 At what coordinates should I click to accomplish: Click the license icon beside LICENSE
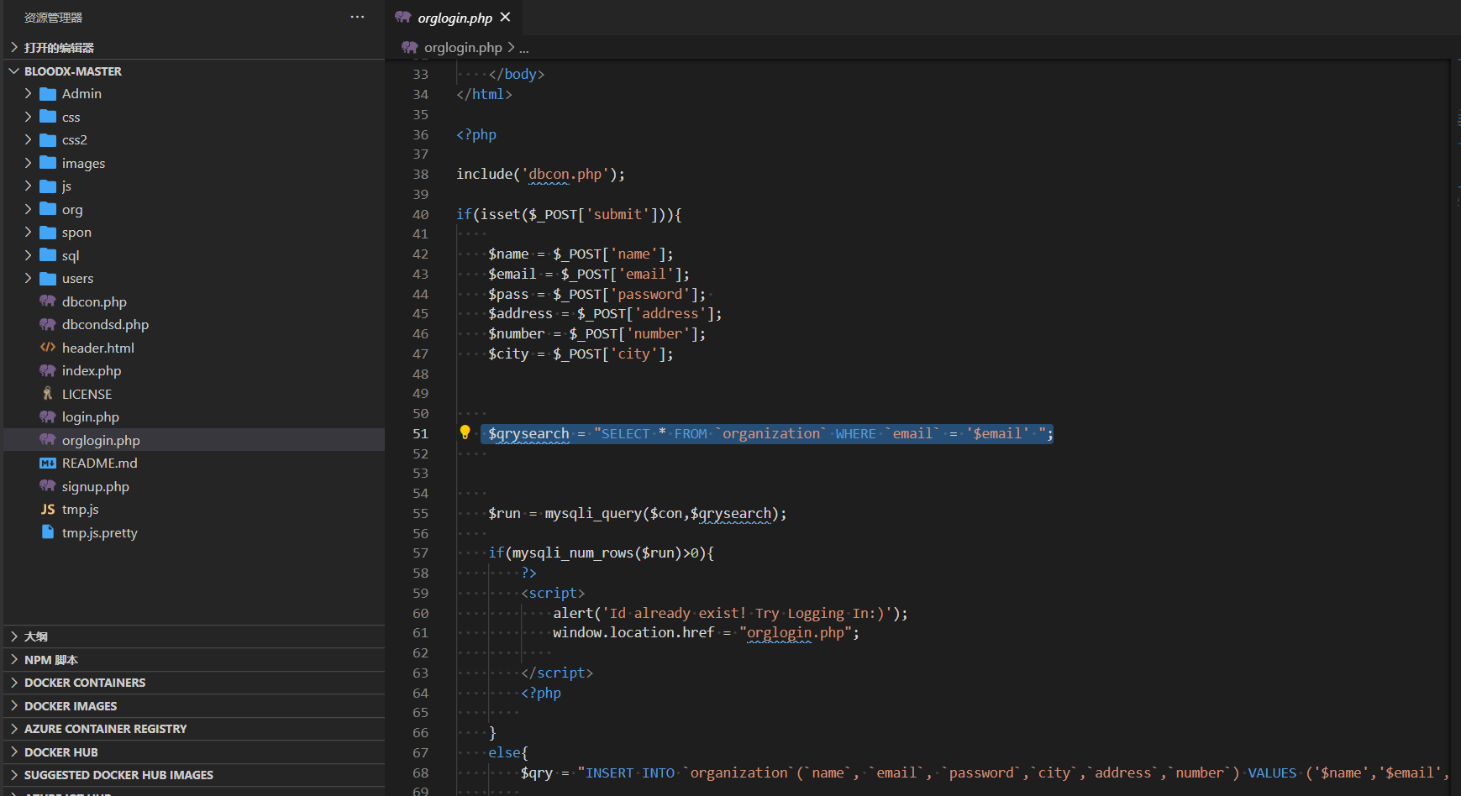pyautogui.click(x=48, y=394)
